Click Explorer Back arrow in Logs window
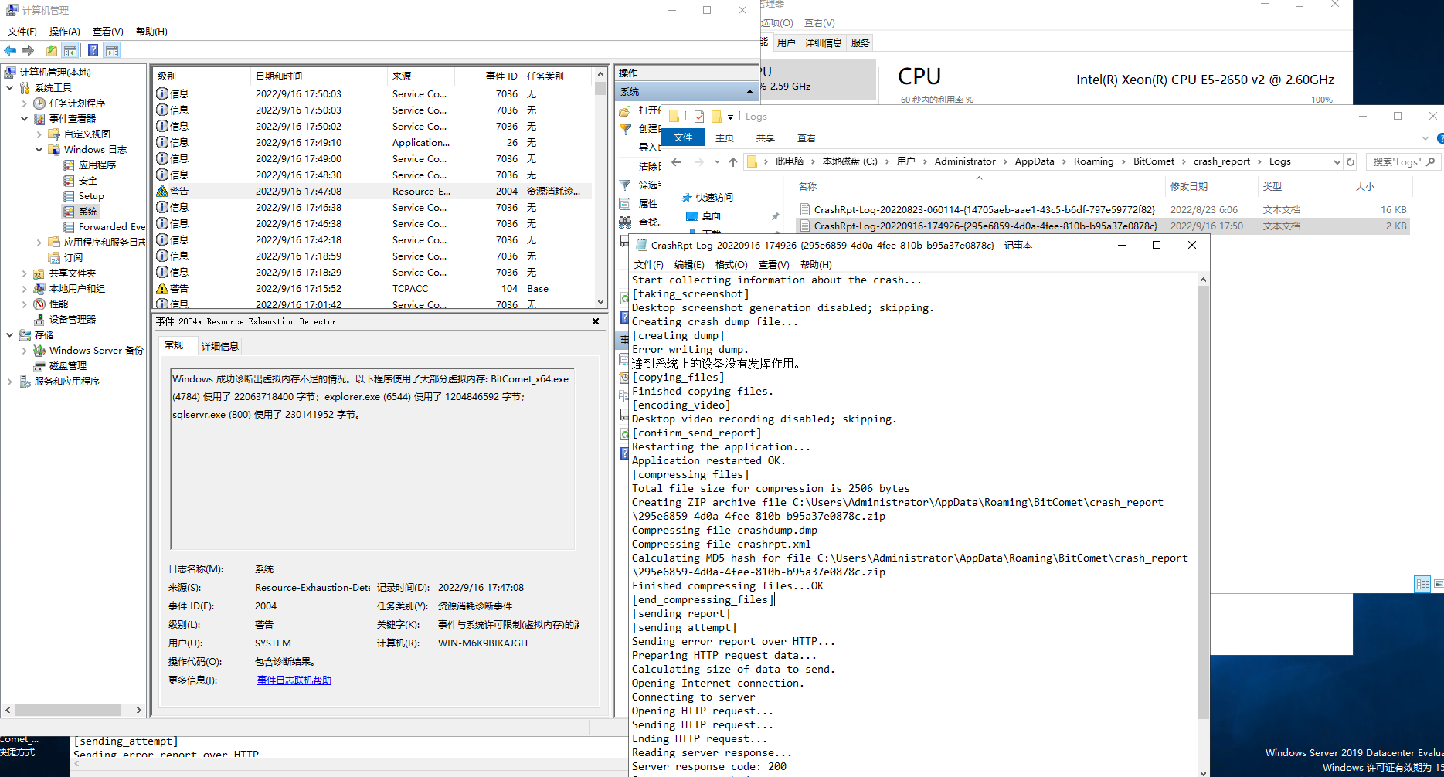The width and height of the screenshot is (1444, 777). tap(676, 161)
